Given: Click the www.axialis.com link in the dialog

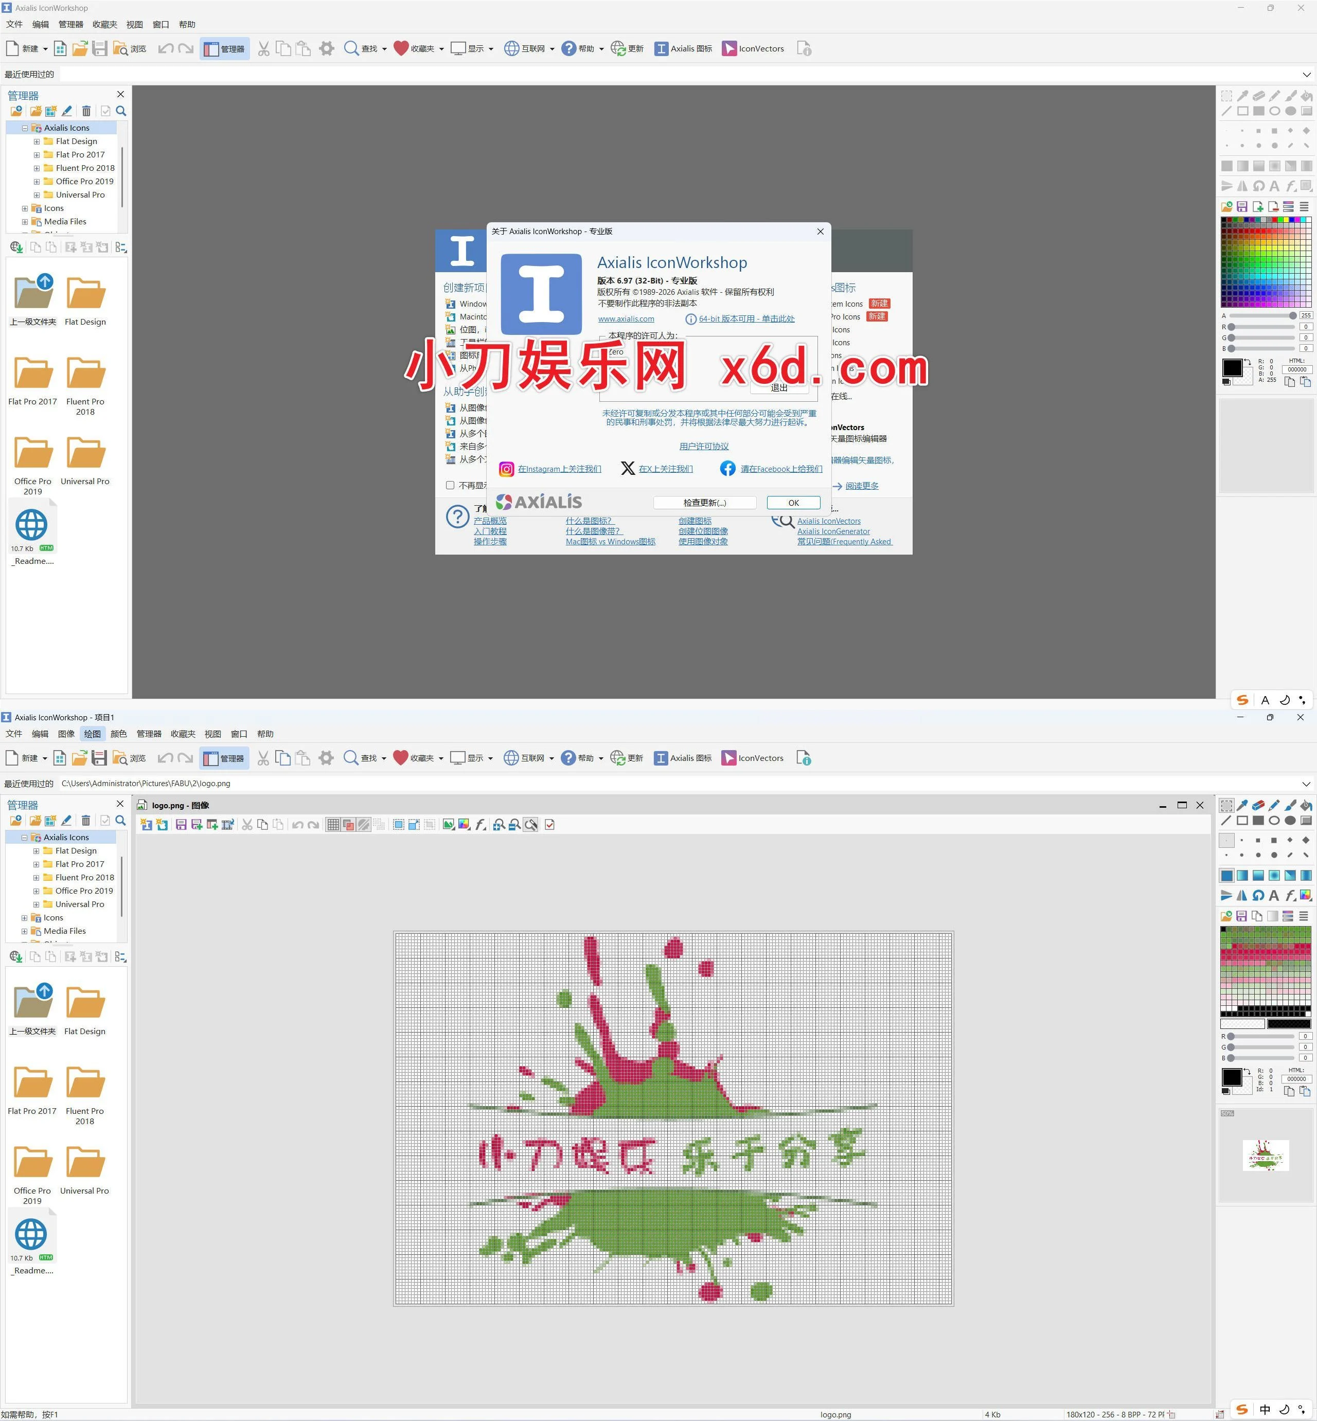Looking at the screenshot, I should point(626,318).
